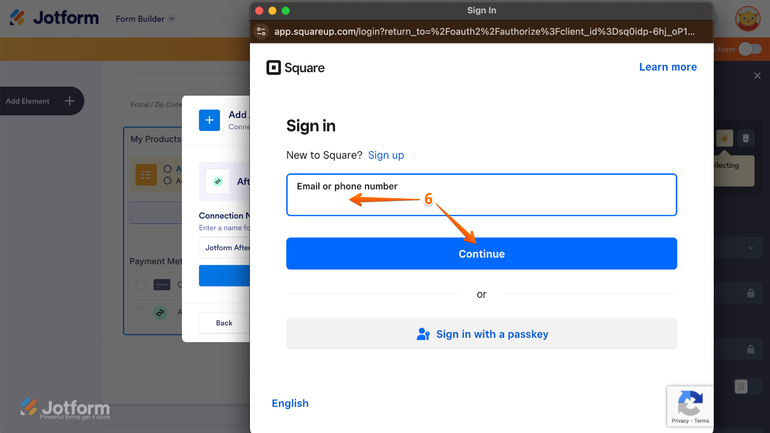Open the Add Element panel
This screenshot has width=770, height=433.
point(42,101)
